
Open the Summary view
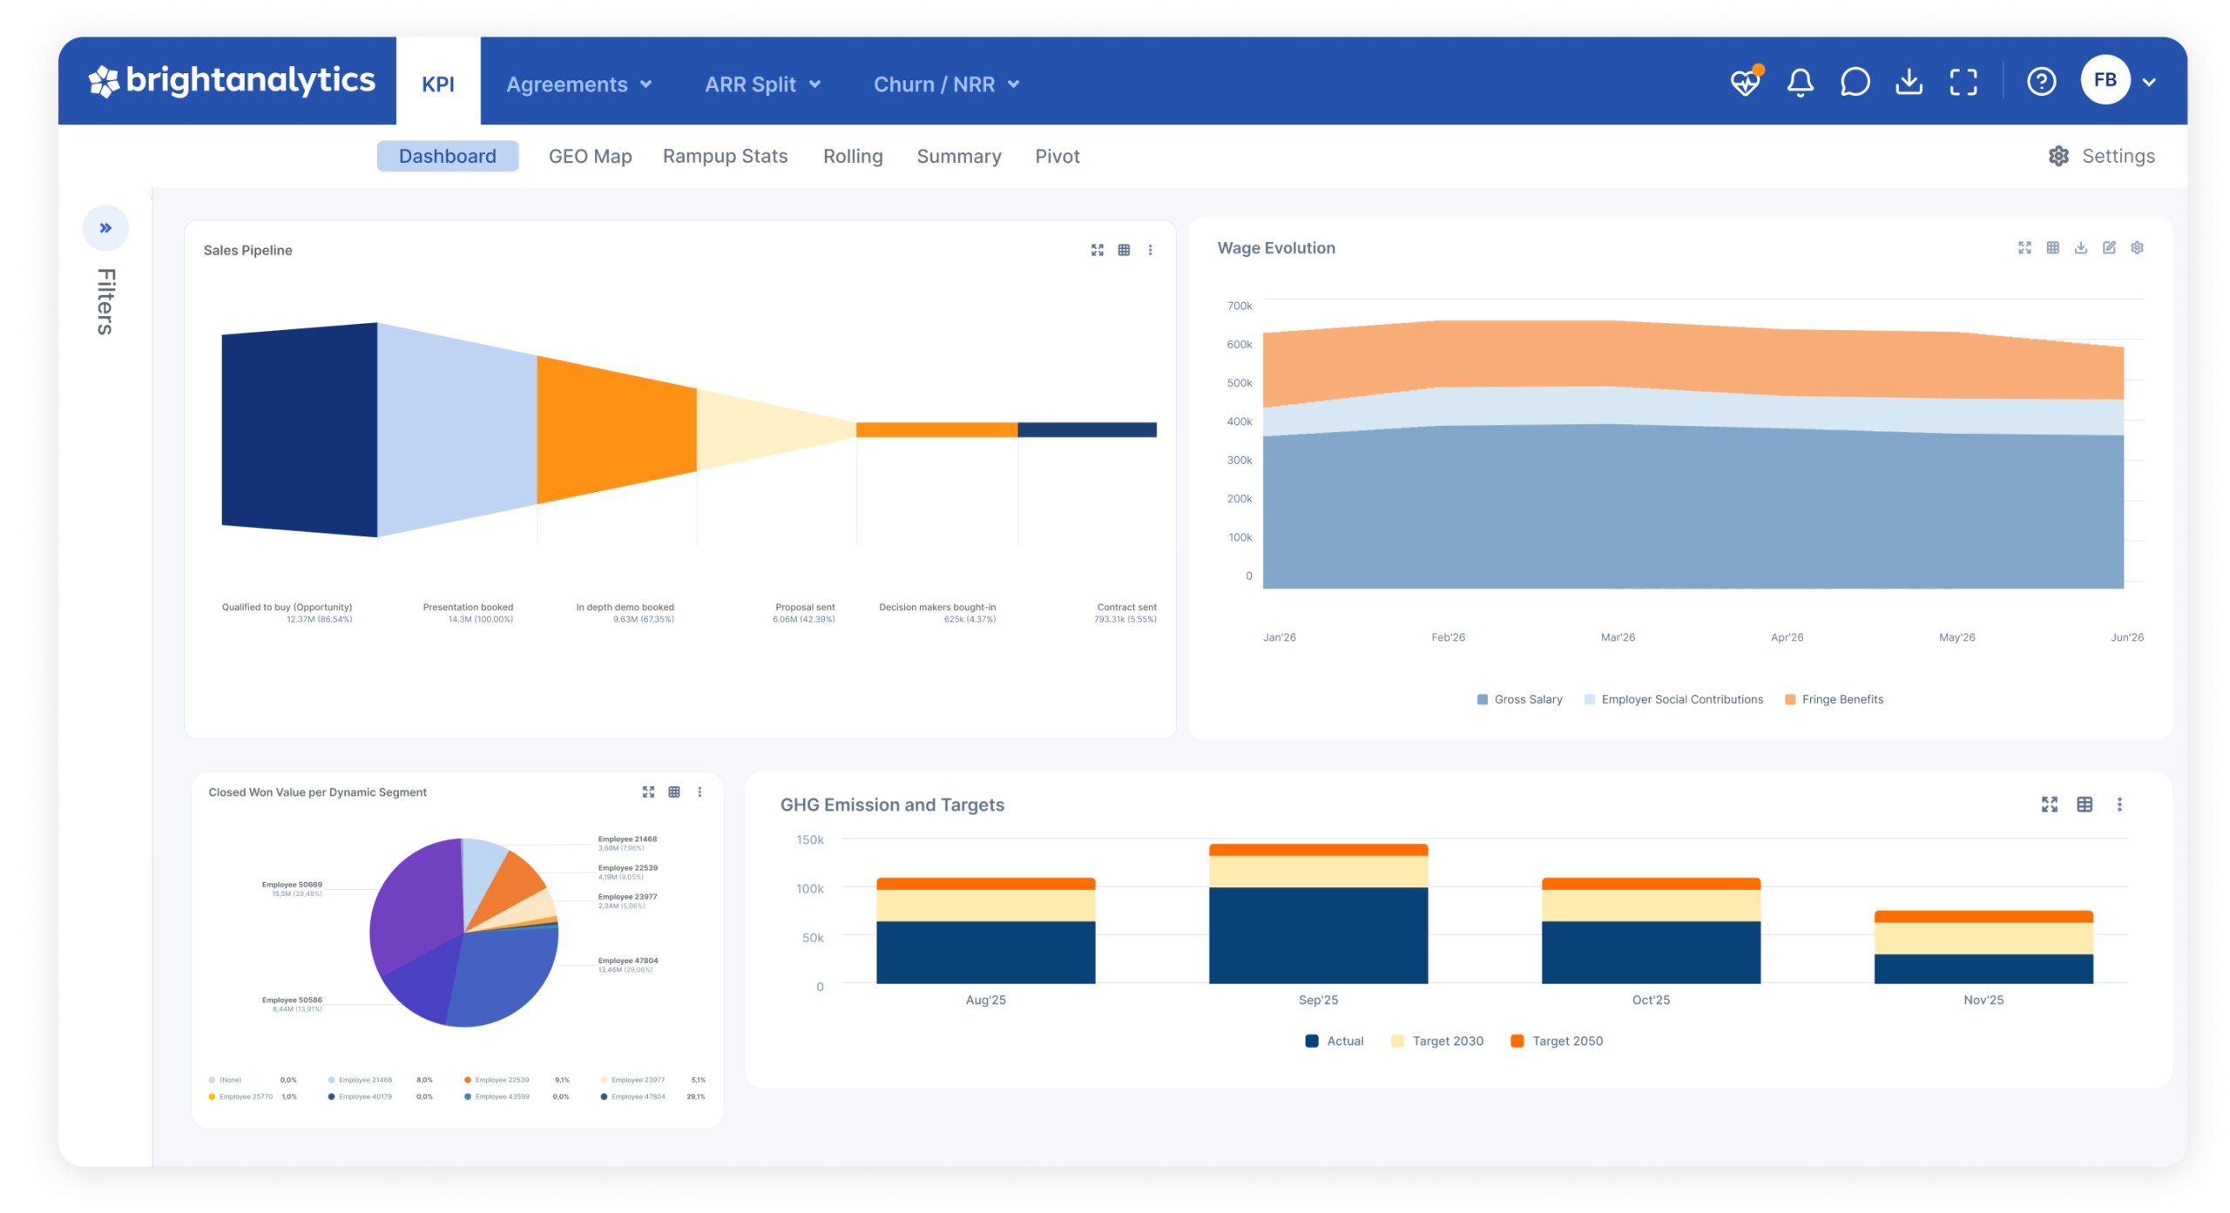(958, 156)
